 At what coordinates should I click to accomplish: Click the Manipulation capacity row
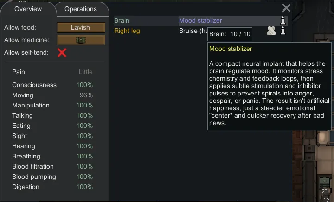(52, 106)
